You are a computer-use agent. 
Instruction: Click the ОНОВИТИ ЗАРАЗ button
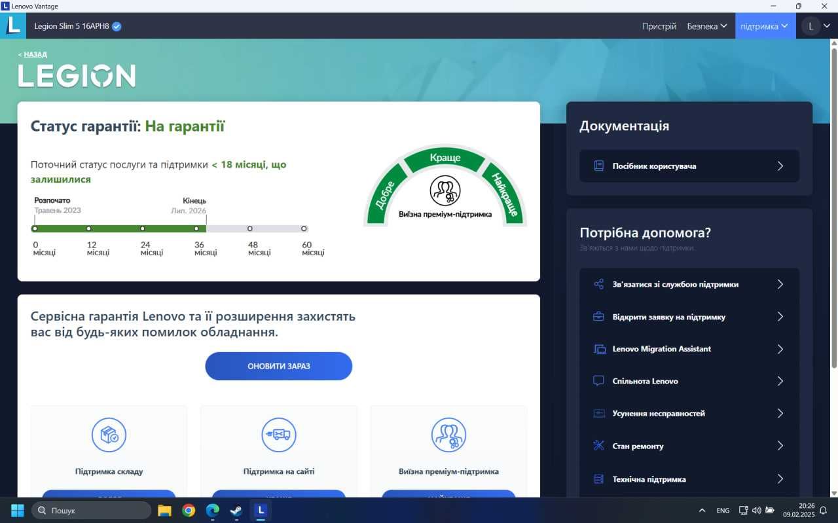pos(279,366)
